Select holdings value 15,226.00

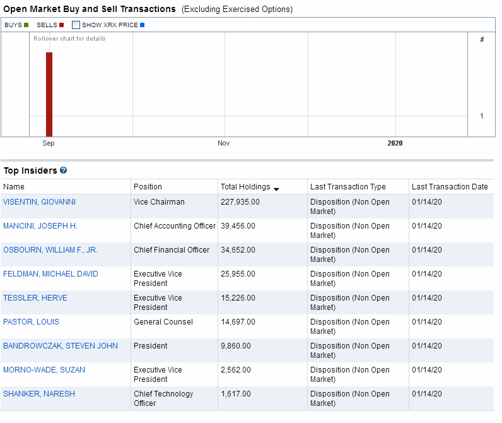pyautogui.click(x=238, y=298)
